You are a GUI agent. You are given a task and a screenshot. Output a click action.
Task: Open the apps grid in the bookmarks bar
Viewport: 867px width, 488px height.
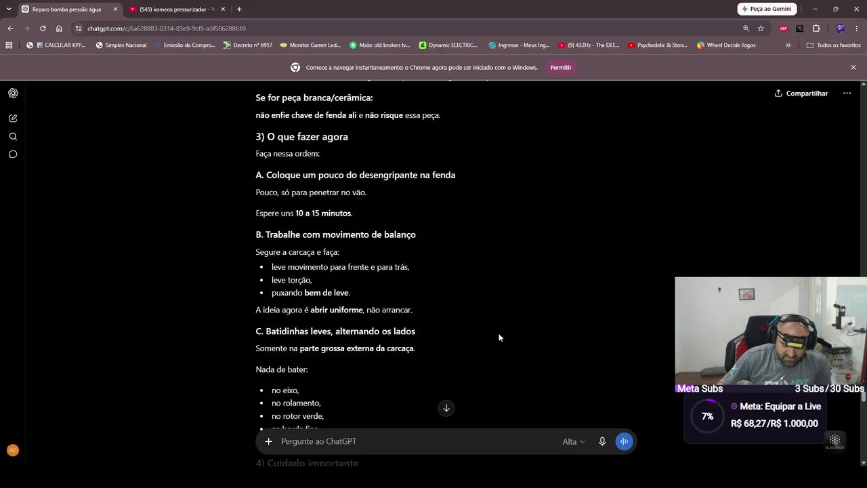click(x=9, y=45)
